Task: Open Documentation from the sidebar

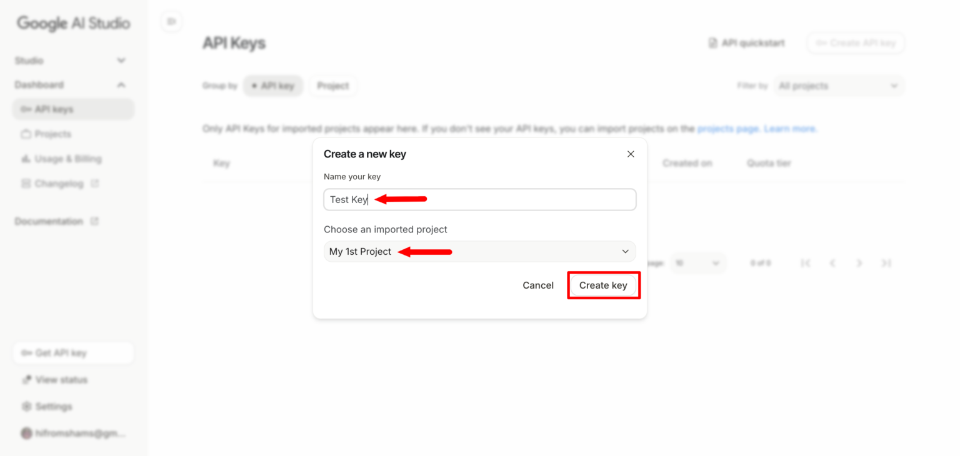Action: pos(48,221)
